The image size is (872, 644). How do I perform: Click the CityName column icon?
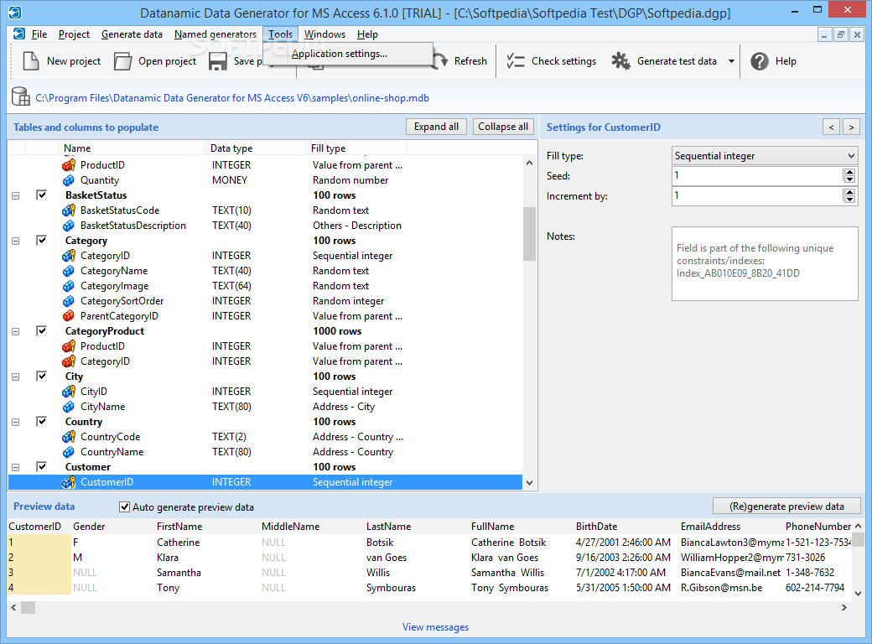(x=69, y=407)
